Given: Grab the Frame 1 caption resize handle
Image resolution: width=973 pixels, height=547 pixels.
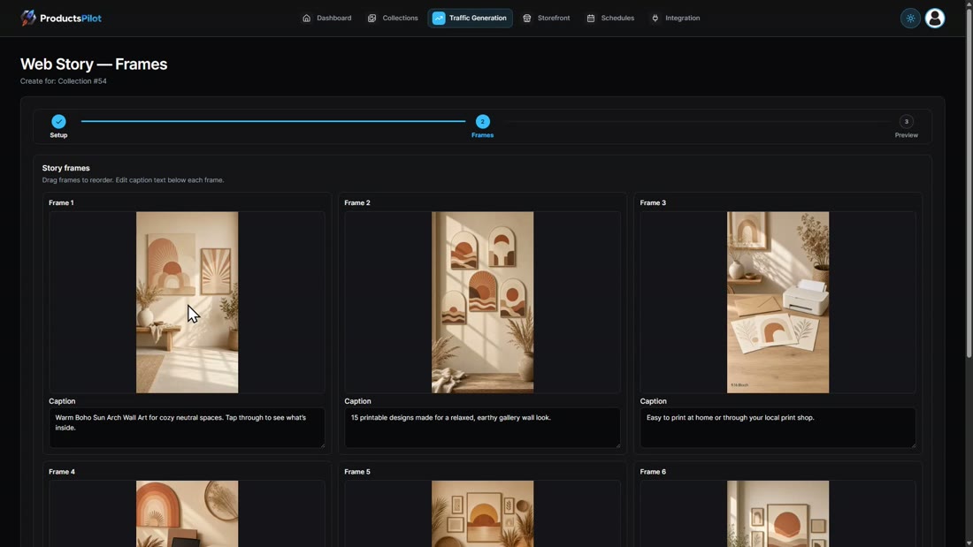Looking at the screenshot, I should pos(322,444).
